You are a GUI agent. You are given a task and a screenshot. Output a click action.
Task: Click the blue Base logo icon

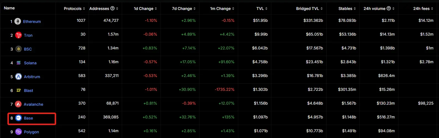pyautogui.click(x=19, y=118)
